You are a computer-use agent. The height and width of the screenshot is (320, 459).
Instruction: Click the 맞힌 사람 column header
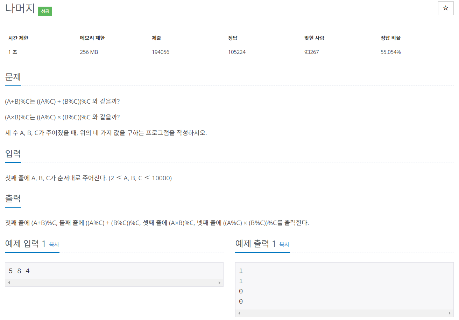click(314, 38)
